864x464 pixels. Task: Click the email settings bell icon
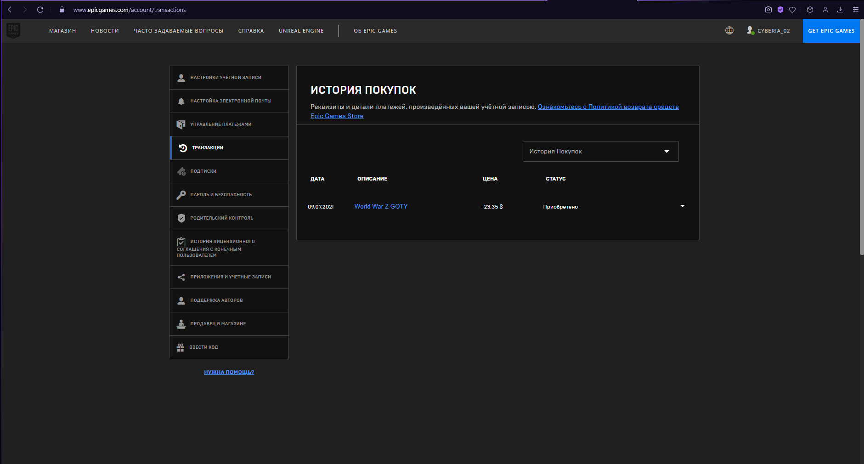point(181,101)
